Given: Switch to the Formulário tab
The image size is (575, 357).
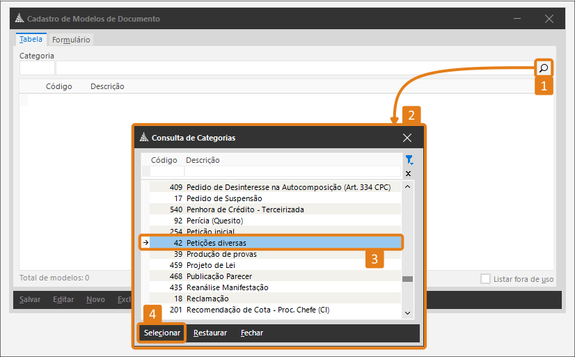Looking at the screenshot, I should pyautogui.click(x=71, y=40).
